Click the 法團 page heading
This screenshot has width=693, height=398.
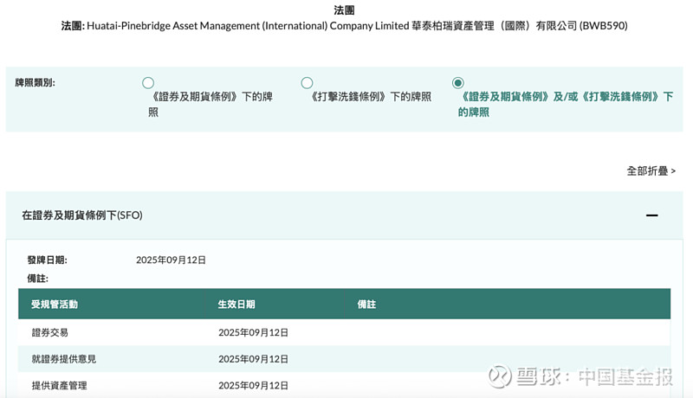click(344, 10)
